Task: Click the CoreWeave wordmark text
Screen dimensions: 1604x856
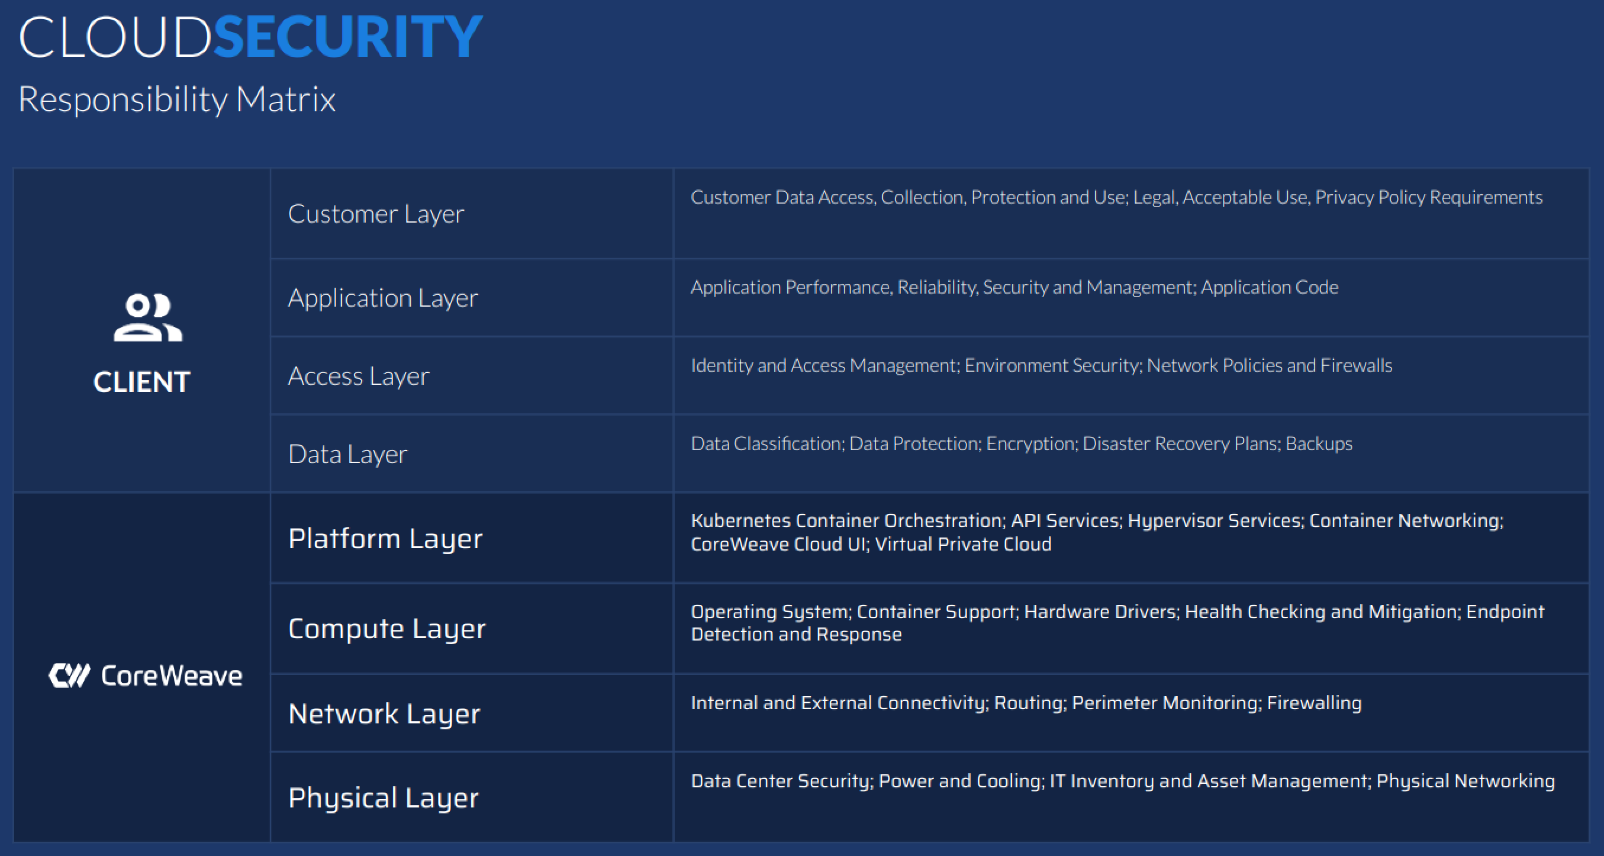Action: [171, 676]
